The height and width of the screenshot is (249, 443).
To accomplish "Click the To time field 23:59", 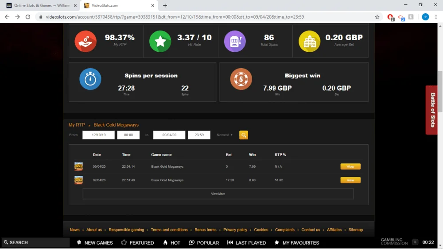I will pos(199,135).
